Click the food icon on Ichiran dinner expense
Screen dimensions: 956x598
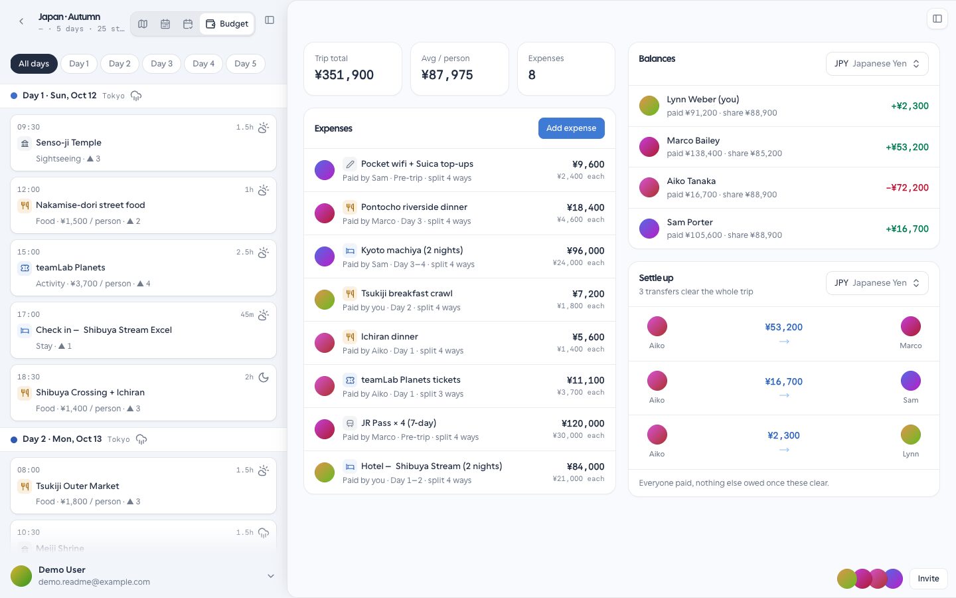click(350, 337)
